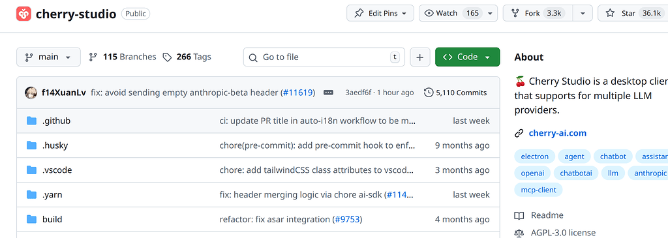
Task: Click the .vscode folder icon
Action: (31, 170)
